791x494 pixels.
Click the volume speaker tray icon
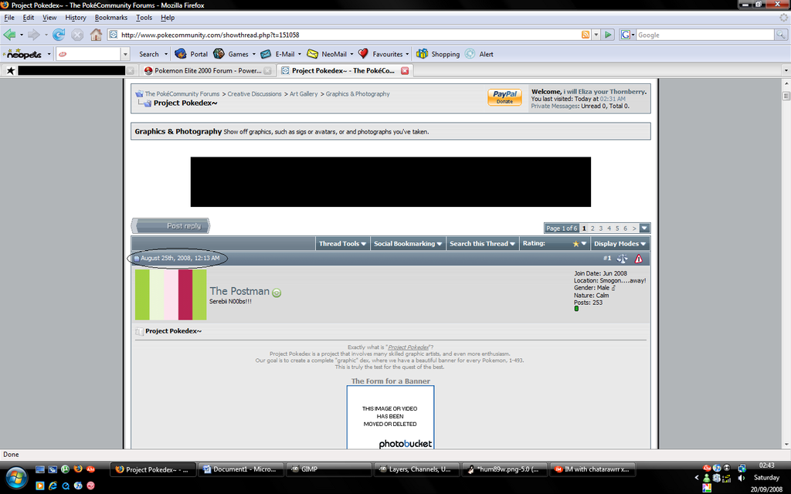[x=742, y=478]
